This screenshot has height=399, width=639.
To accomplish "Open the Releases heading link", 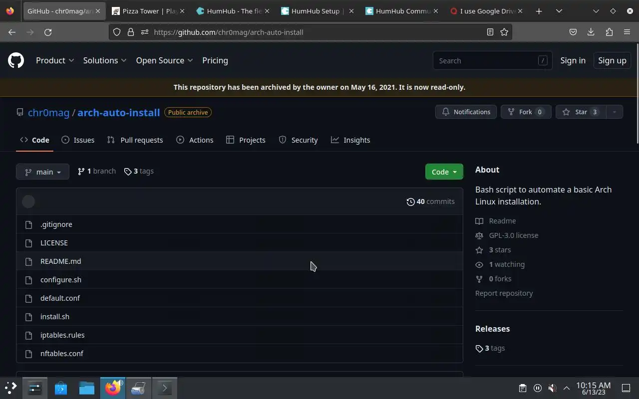I will 493,329.
